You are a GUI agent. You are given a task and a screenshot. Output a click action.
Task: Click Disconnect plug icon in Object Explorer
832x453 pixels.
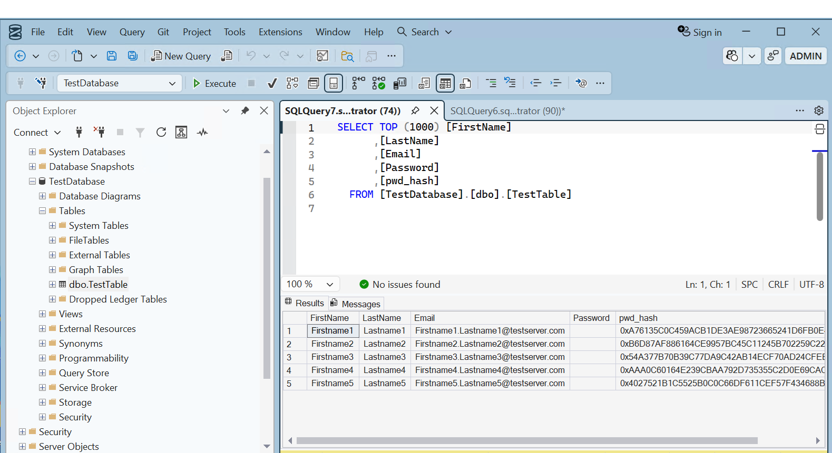tap(99, 132)
